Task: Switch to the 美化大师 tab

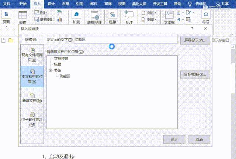Action: coord(139,4)
